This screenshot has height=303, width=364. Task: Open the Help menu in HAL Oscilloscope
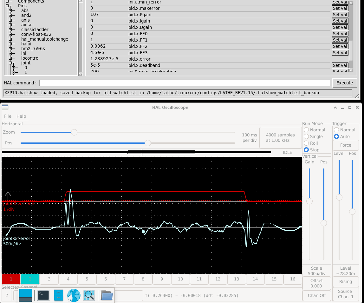click(21, 116)
